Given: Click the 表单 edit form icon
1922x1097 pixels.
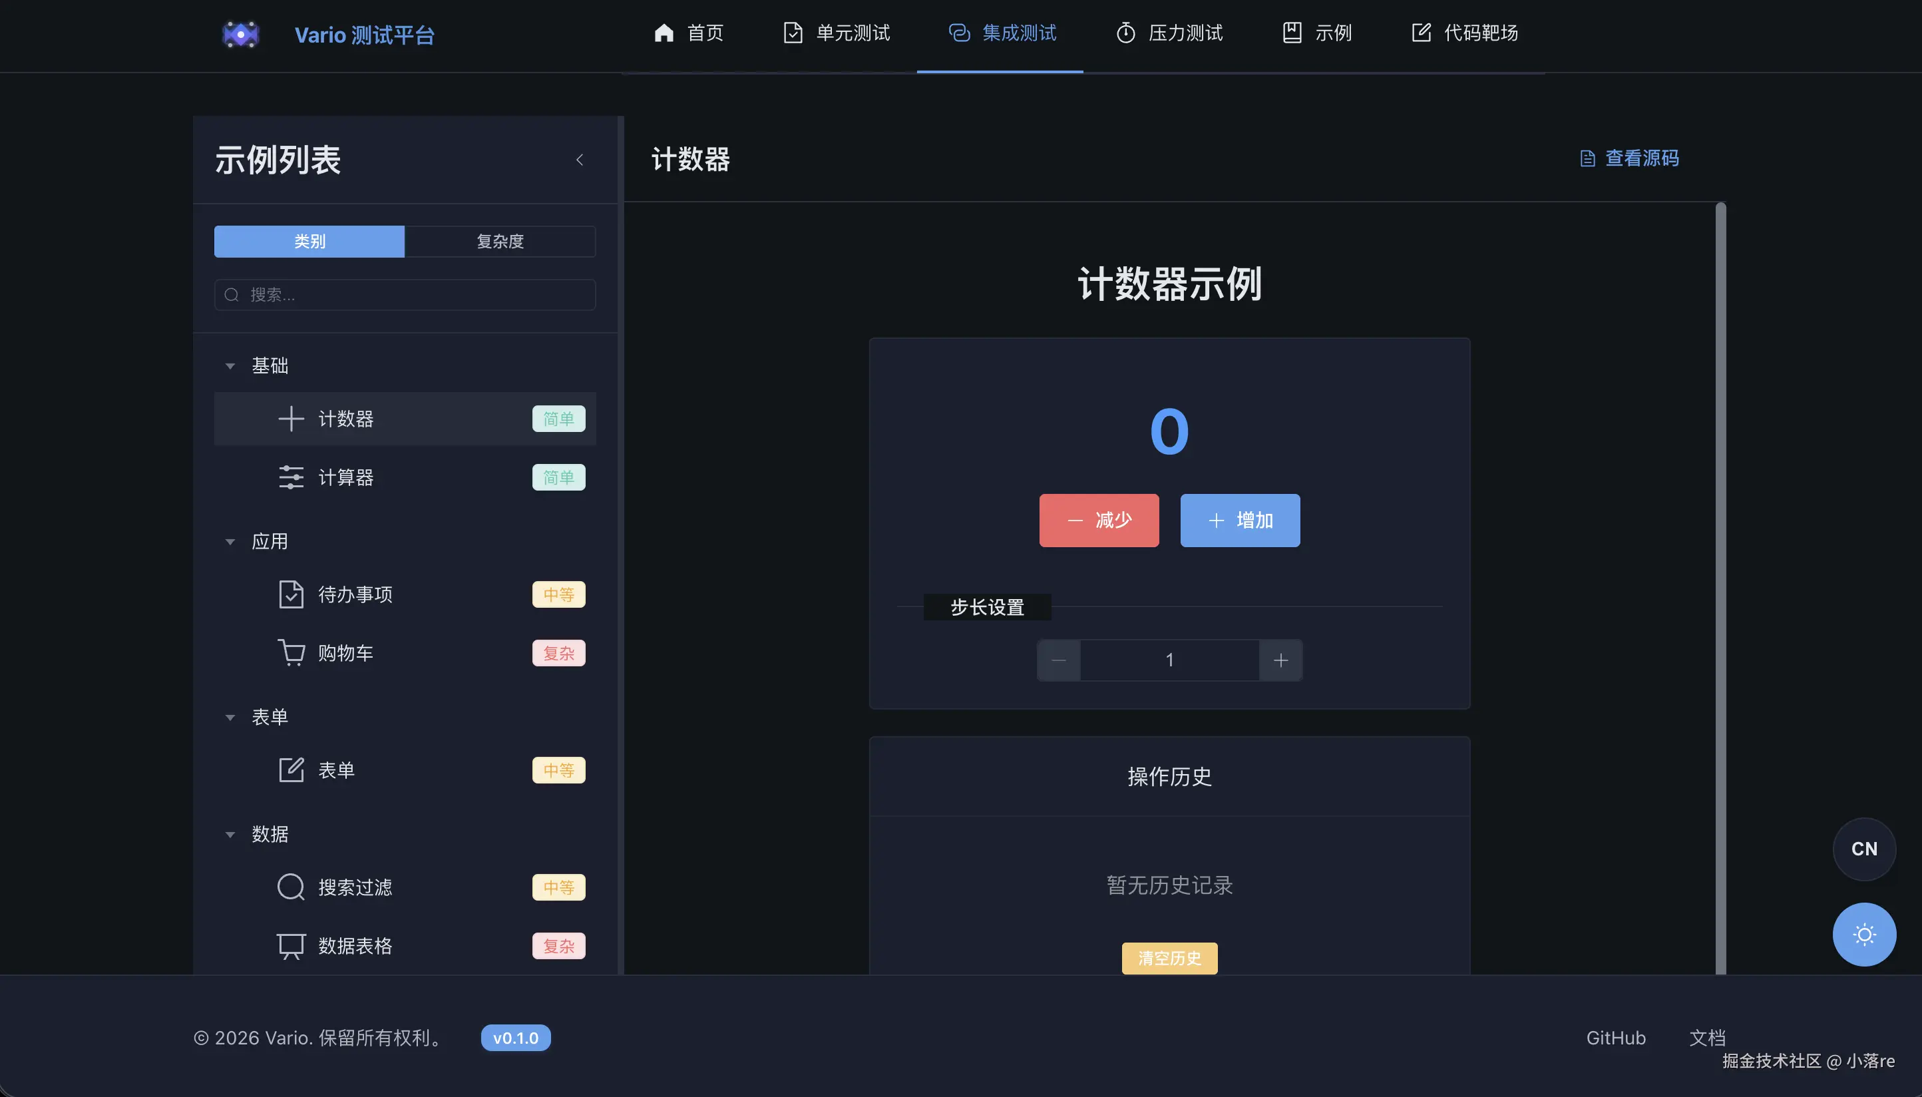Looking at the screenshot, I should (291, 769).
